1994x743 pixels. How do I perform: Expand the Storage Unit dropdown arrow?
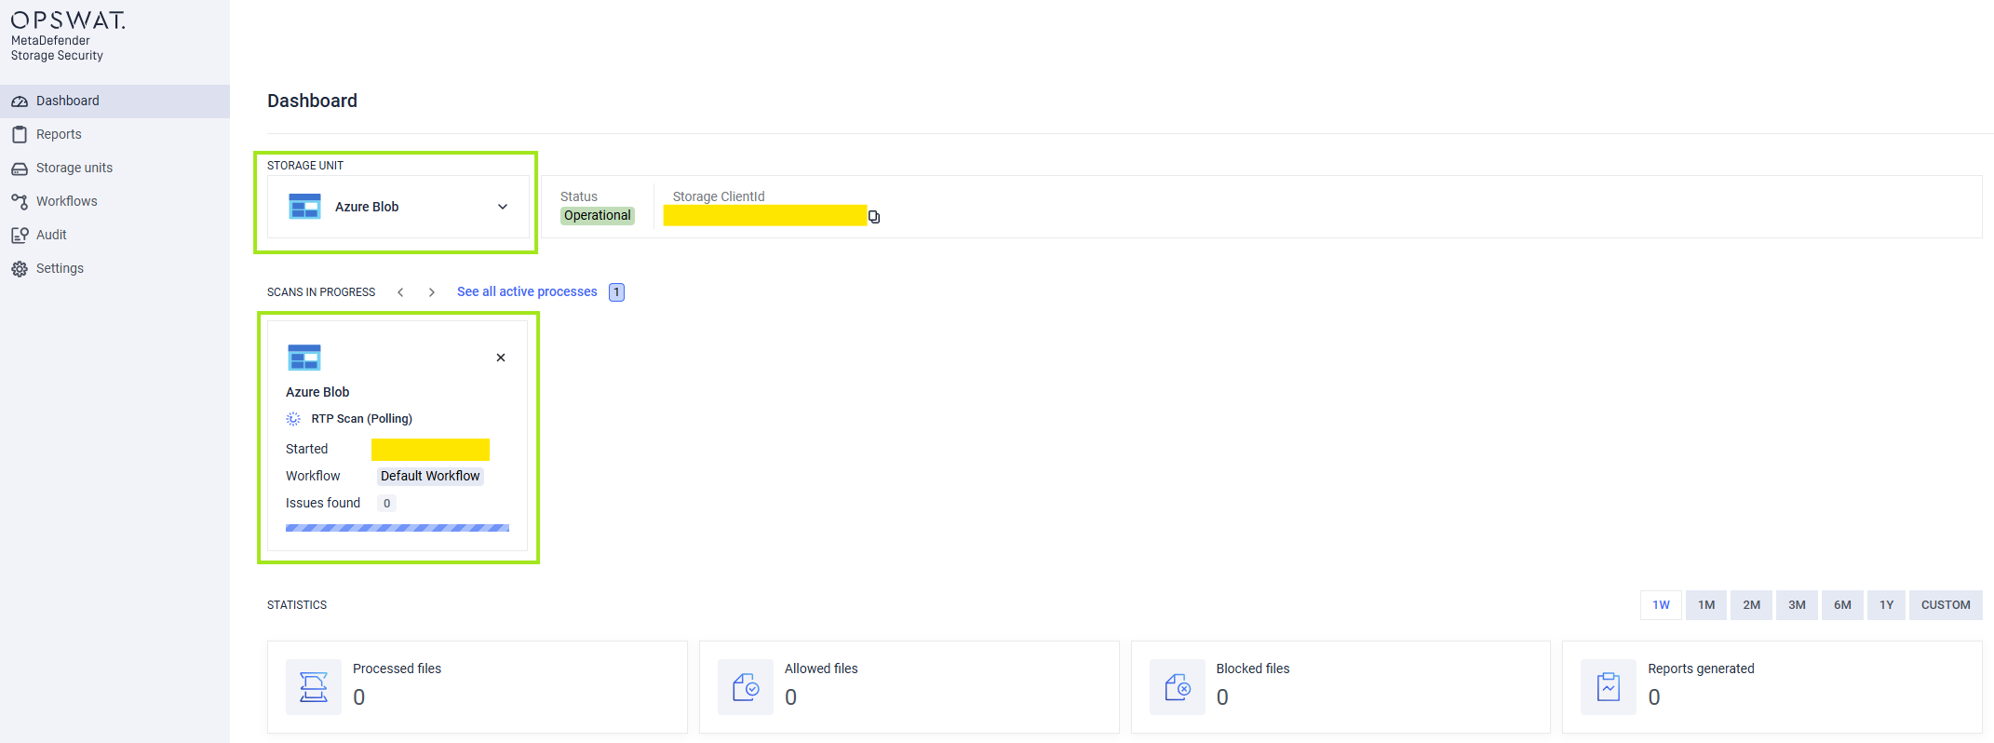(503, 207)
